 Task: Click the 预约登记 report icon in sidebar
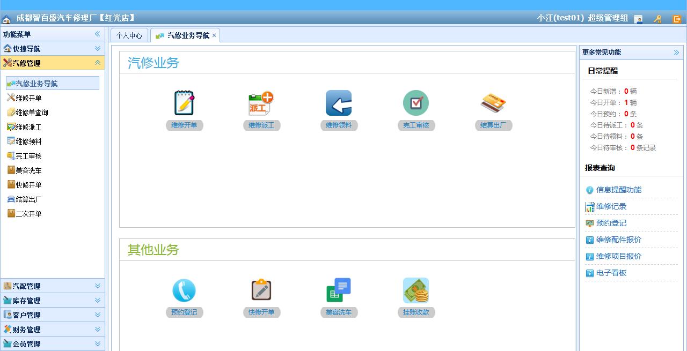(589, 223)
